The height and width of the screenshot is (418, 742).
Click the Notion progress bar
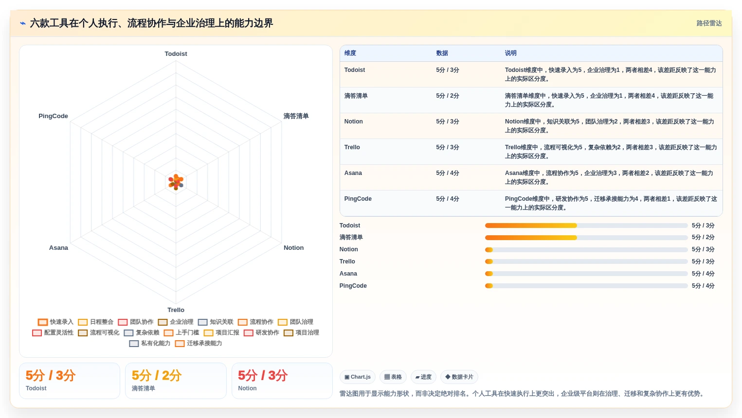(586, 250)
